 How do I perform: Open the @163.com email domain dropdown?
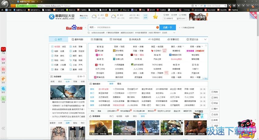pos(182,19)
